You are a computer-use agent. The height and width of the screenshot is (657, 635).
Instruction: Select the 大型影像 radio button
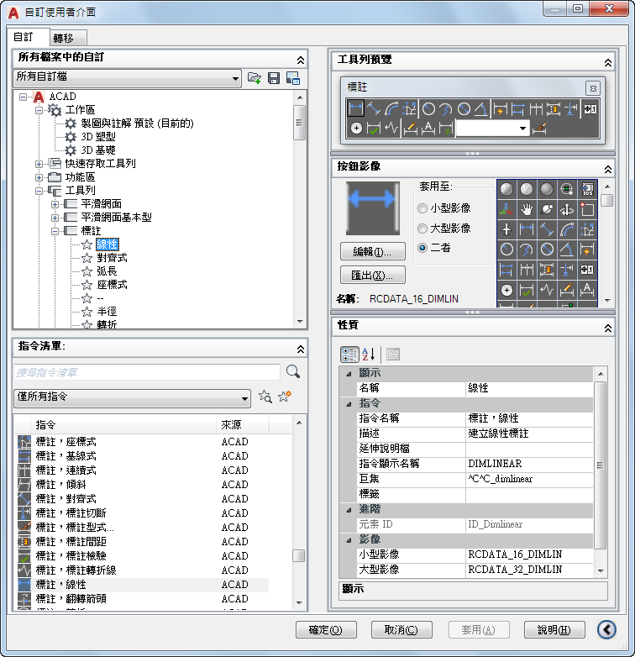pos(422,229)
